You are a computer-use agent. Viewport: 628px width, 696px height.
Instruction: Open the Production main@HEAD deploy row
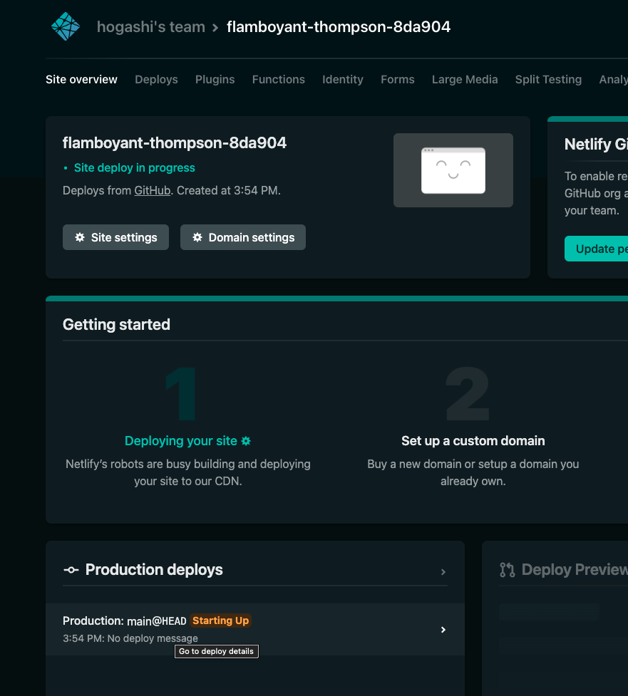click(255, 630)
